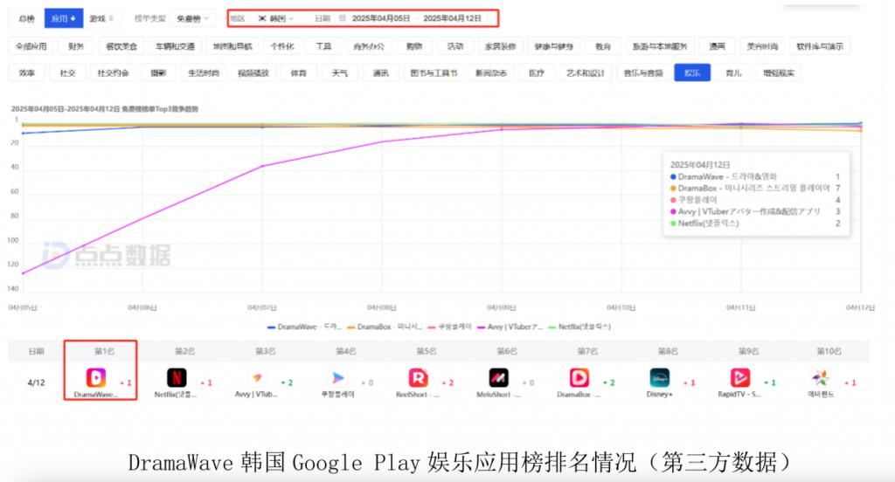The width and height of the screenshot is (895, 482).
Task: Open the Avvy VTuber app icon
Action: [x=257, y=377]
